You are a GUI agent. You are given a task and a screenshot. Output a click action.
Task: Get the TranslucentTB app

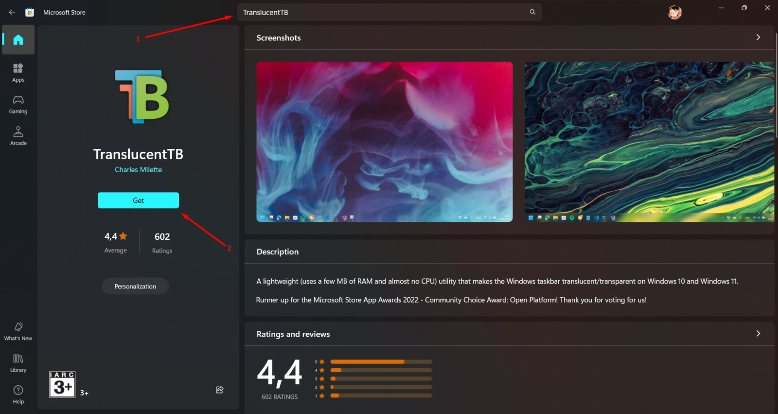[x=138, y=200]
